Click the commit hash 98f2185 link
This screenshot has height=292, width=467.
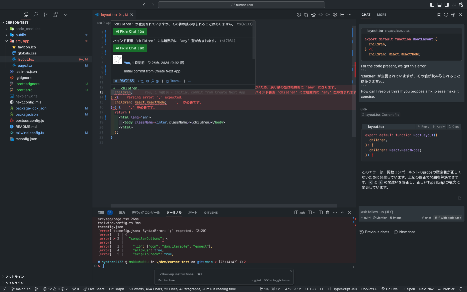tap(124, 81)
